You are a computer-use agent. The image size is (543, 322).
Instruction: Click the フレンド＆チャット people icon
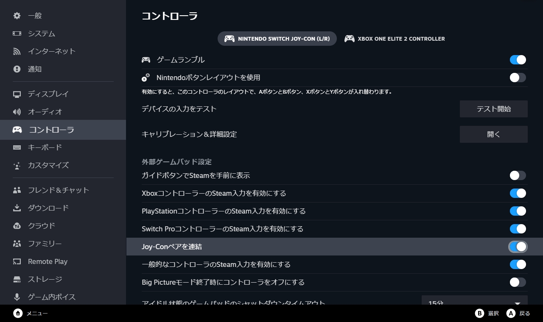pos(17,190)
